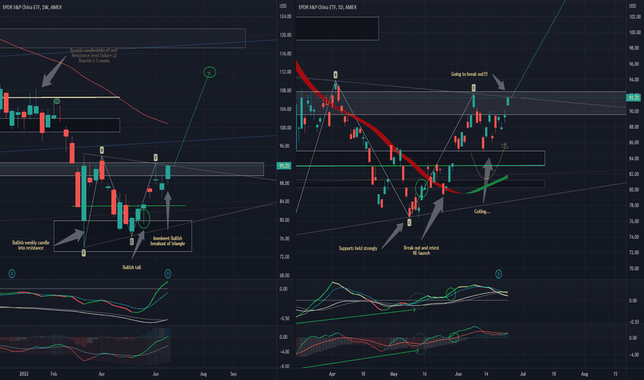This screenshot has width=644, height=380.
Task: Click 94.00 on the daily price axis
Action: (634, 79)
